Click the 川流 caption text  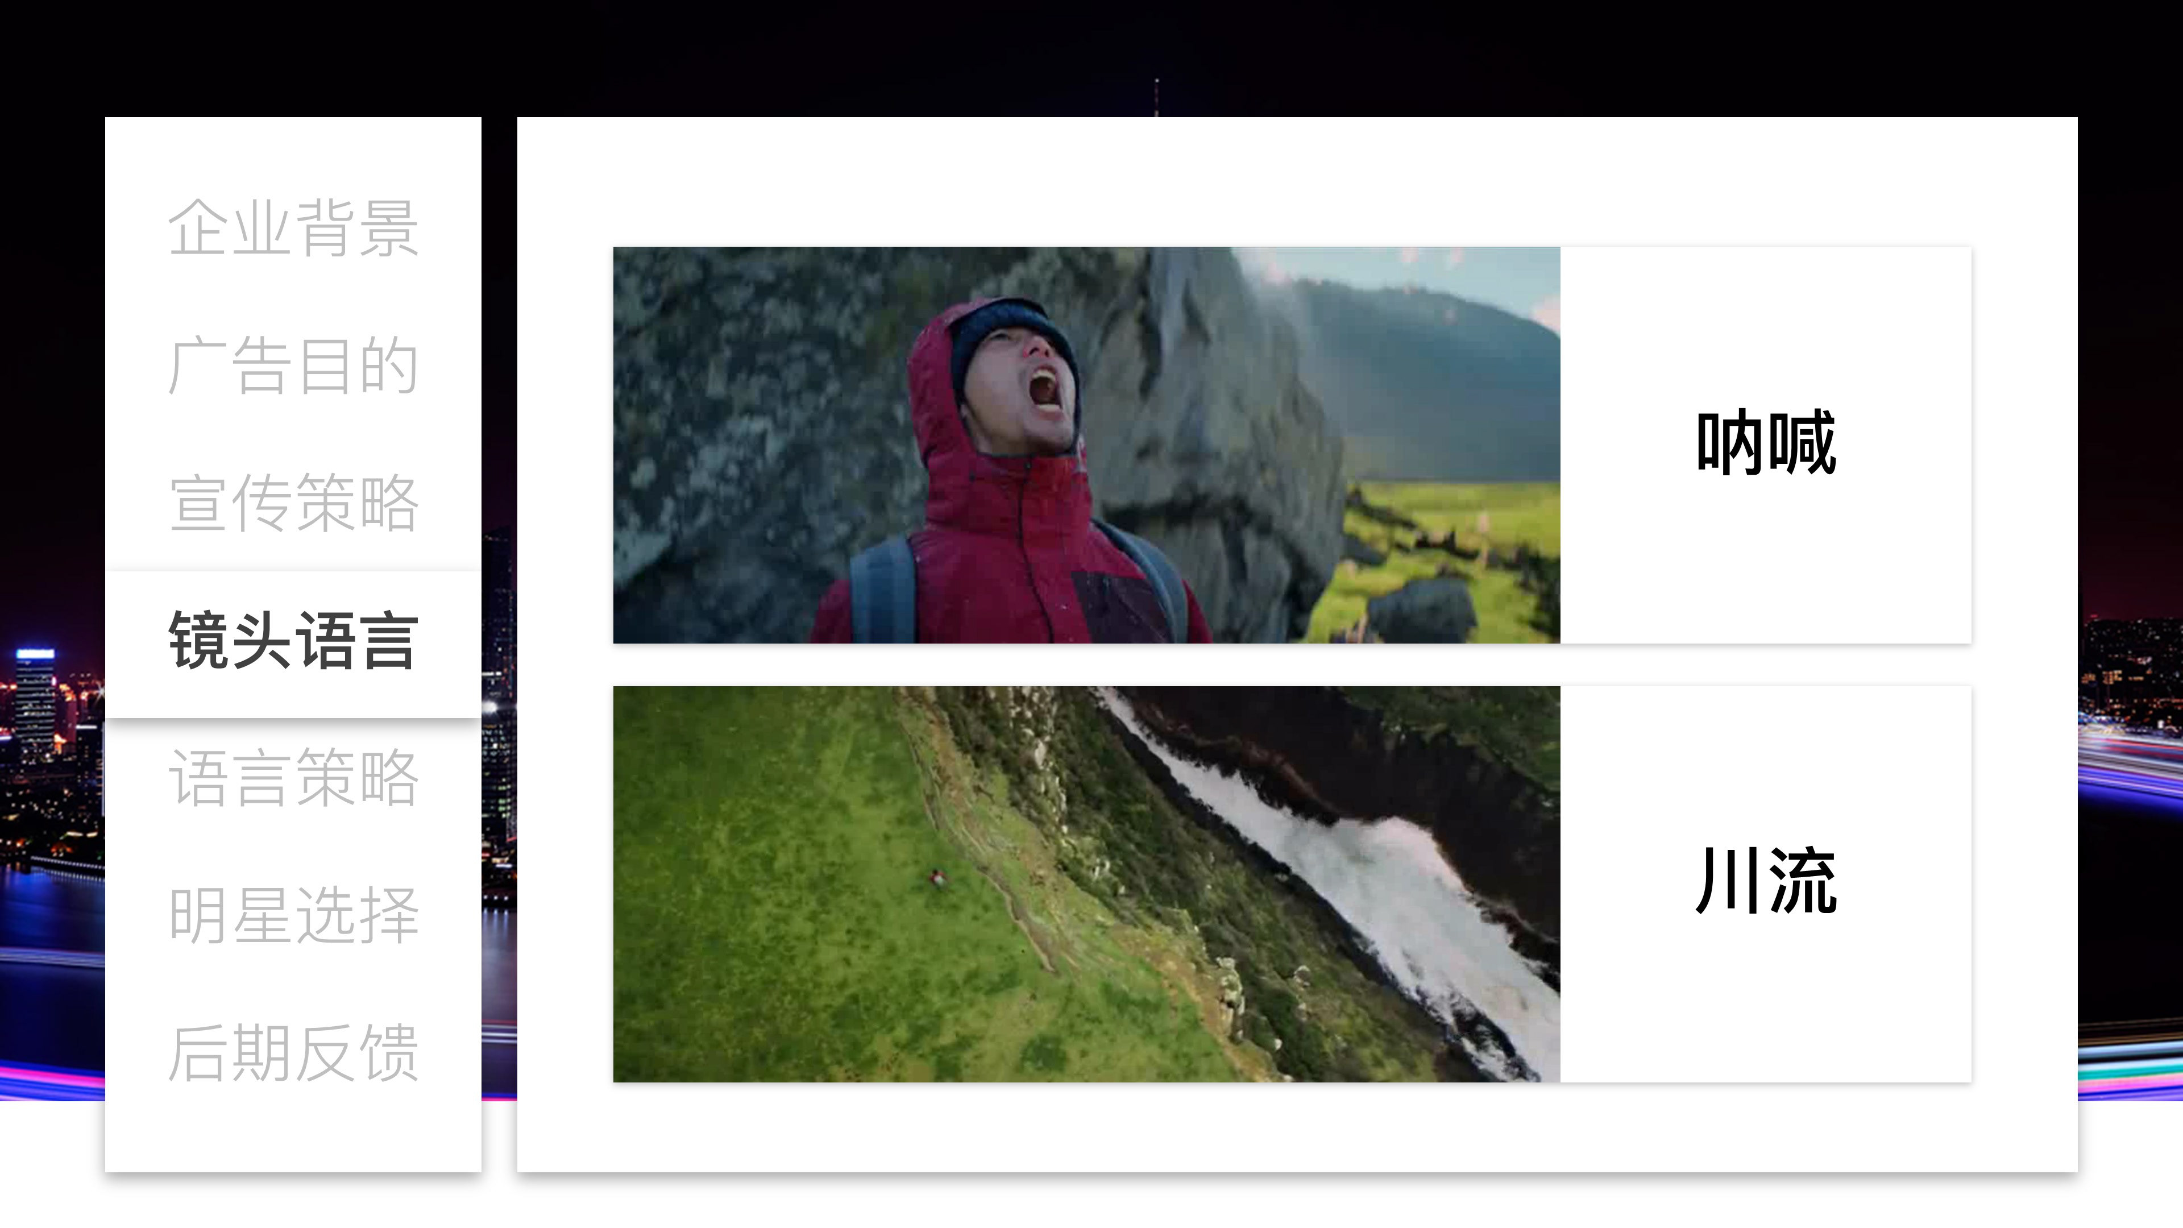tap(1766, 881)
